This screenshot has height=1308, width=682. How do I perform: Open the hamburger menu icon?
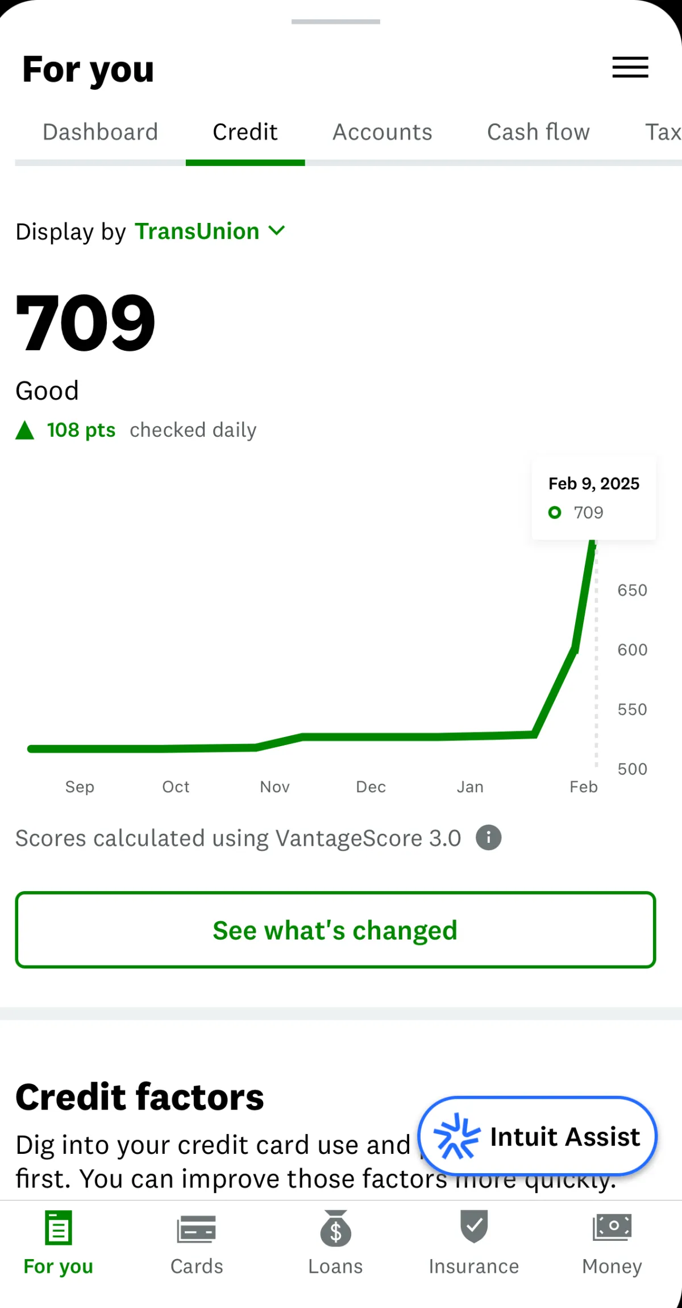pos(630,67)
